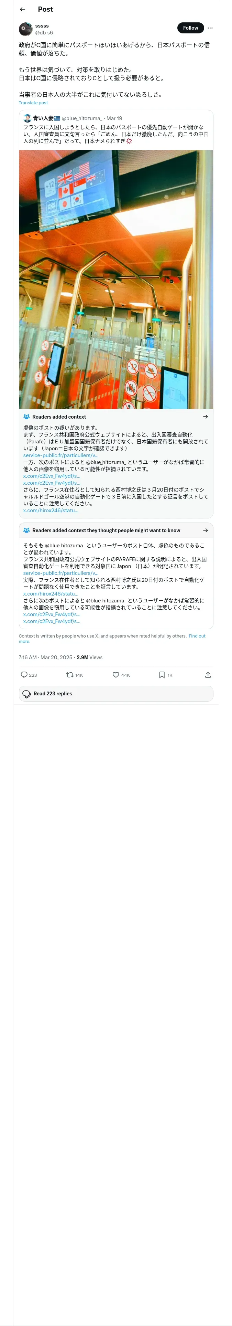Image resolution: width=232 pixels, height=1326 pixels.
Task: Click the back arrow icon
Action: (22, 9)
